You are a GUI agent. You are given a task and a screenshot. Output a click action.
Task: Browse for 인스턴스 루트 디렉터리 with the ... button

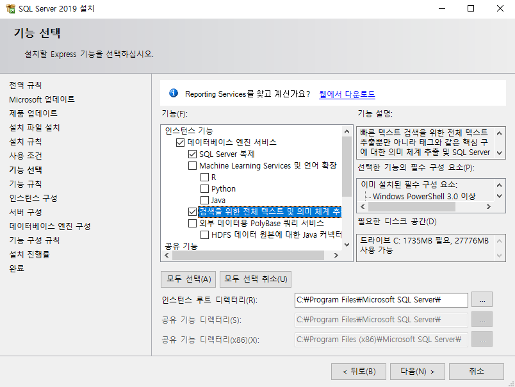(x=482, y=300)
